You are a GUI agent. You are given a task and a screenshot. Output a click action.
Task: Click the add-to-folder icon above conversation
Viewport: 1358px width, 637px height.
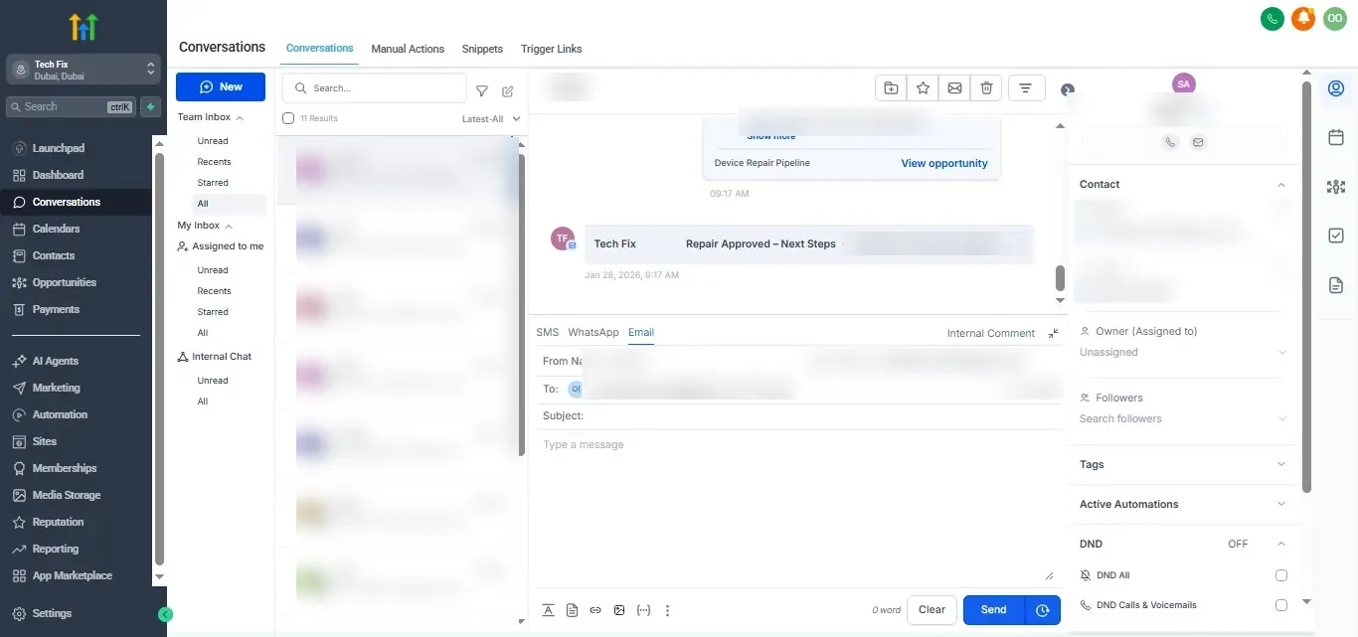coord(891,88)
